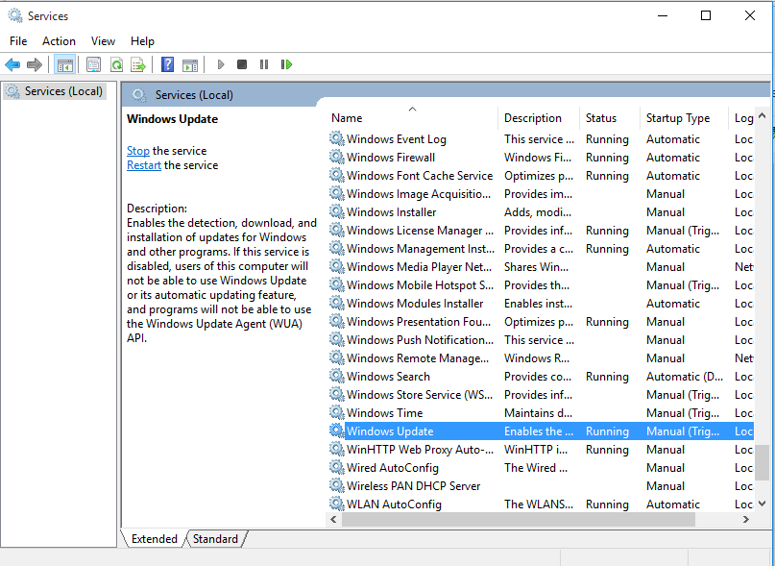
Task: Toggle Show/Hide Action Pane icon
Action: (190, 64)
